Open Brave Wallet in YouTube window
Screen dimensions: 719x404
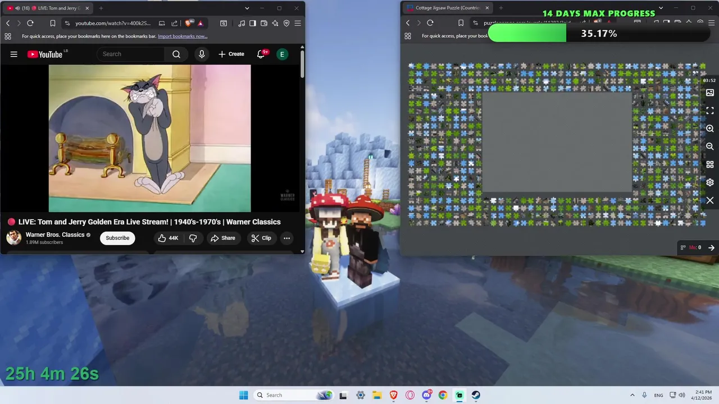(264, 23)
